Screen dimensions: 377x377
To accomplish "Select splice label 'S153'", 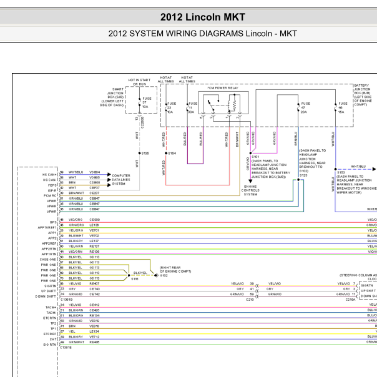I will (x=341, y=172).
